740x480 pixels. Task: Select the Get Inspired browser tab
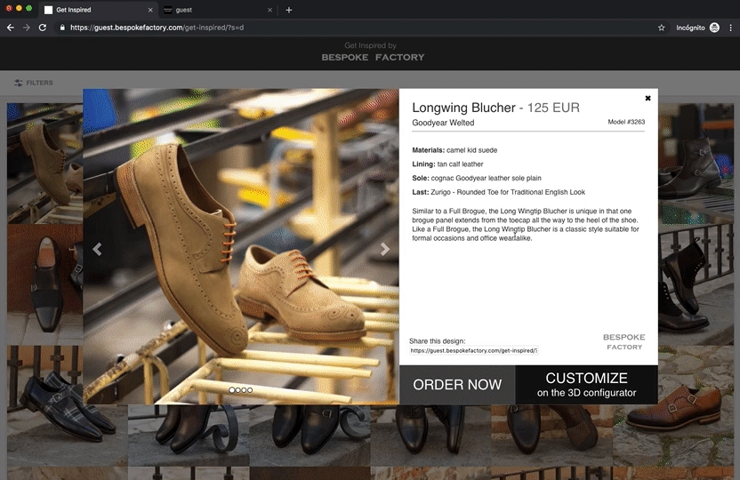[89, 10]
